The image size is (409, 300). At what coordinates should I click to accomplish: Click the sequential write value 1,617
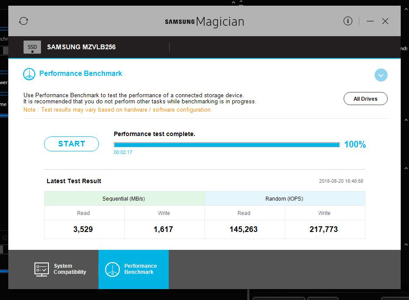pyautogui.click(x=163, y=229)
